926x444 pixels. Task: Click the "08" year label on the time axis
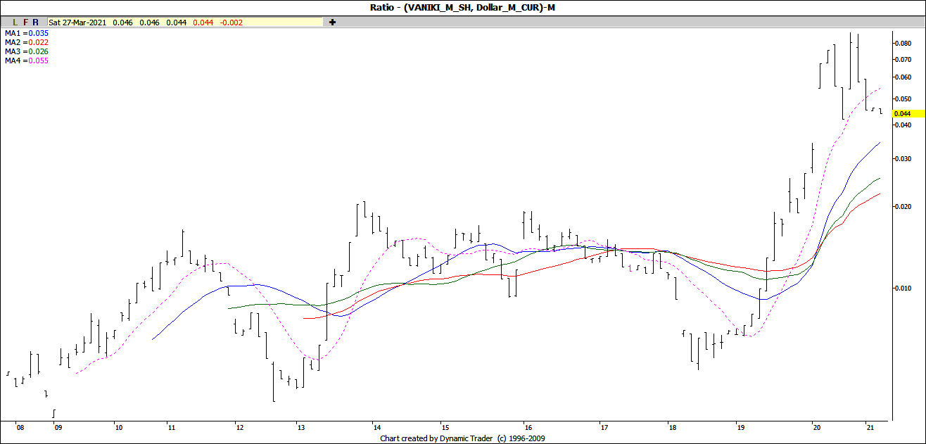20,428
